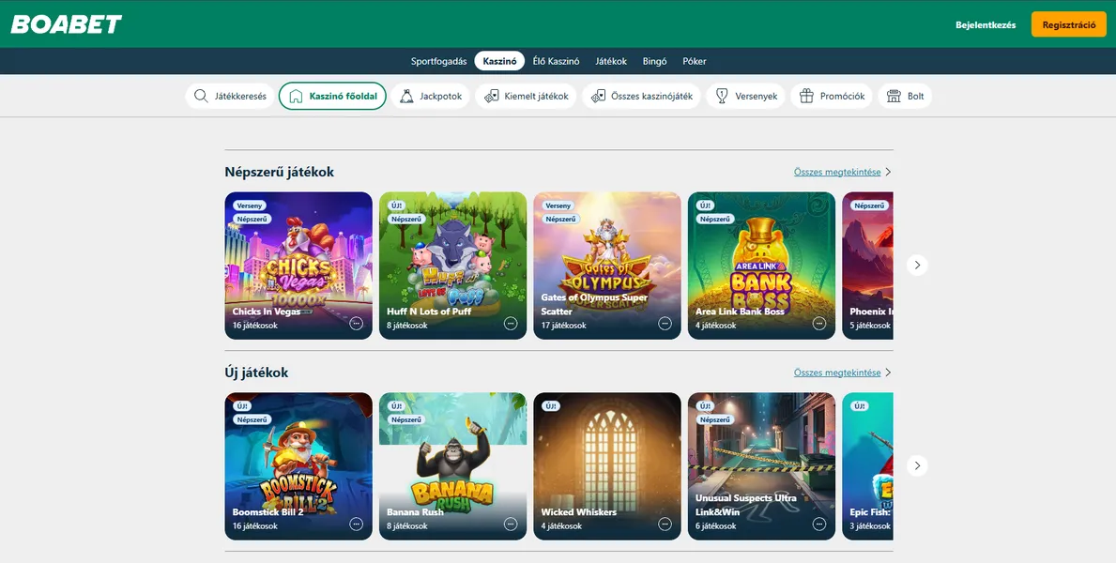Open the Póker menu item
Screen dimensions: 1116x563
694,60
